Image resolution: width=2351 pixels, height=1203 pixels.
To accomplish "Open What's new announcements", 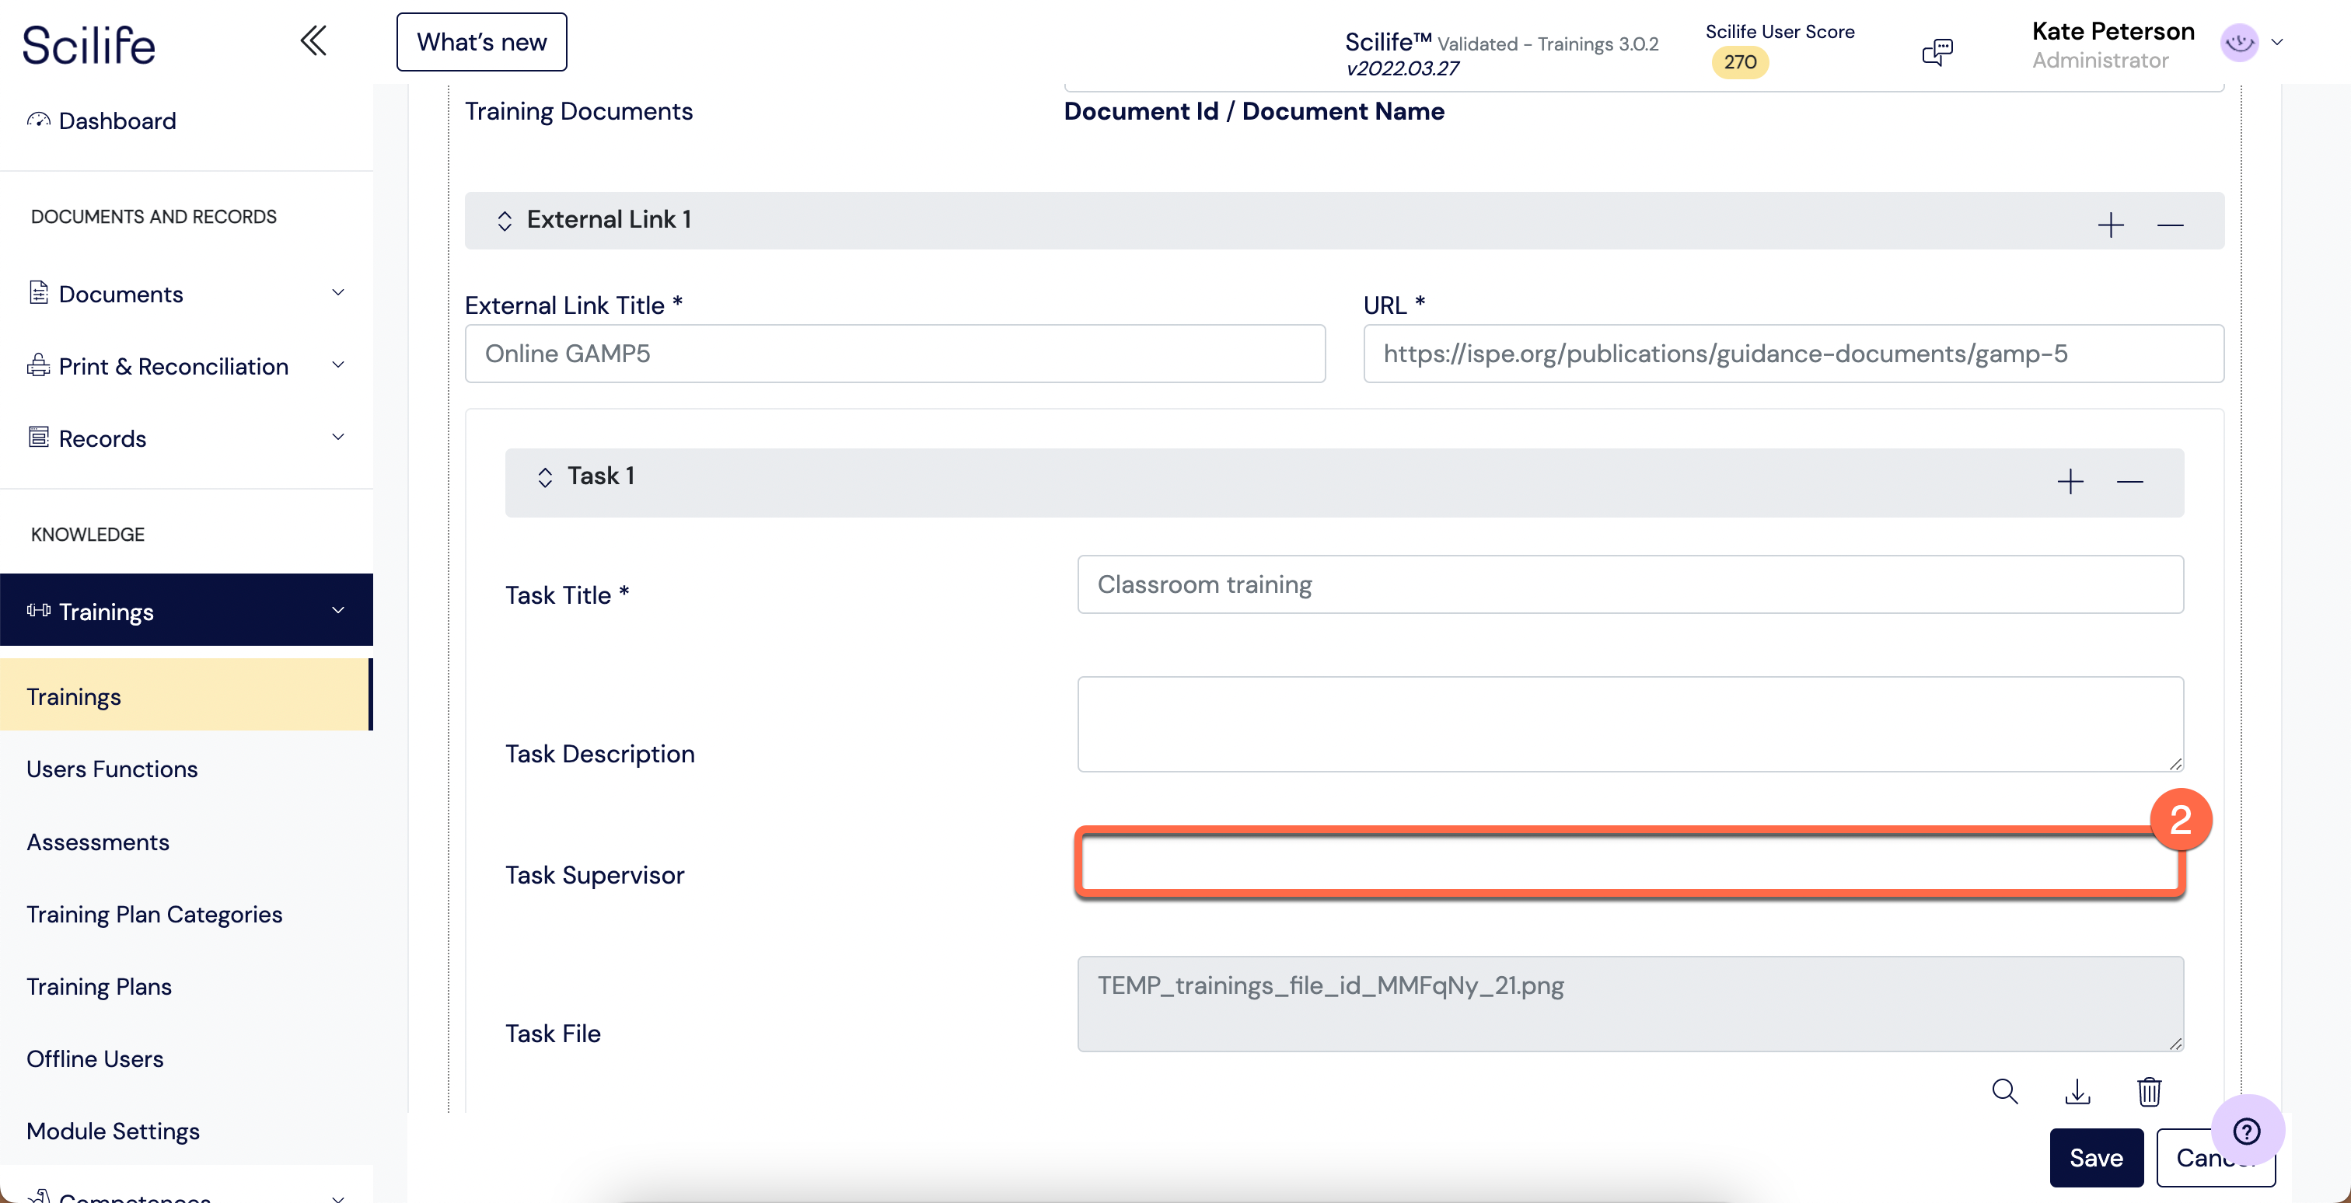I will (x=481, y=42).
